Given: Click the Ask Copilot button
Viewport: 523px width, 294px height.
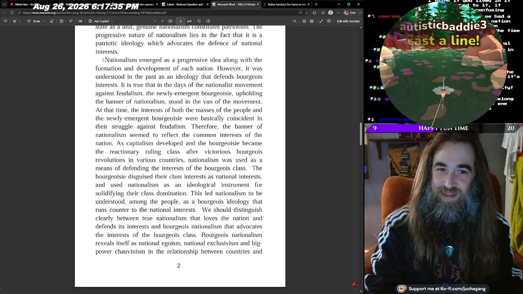Looking at the screenshot, I should tap(99, 21).
